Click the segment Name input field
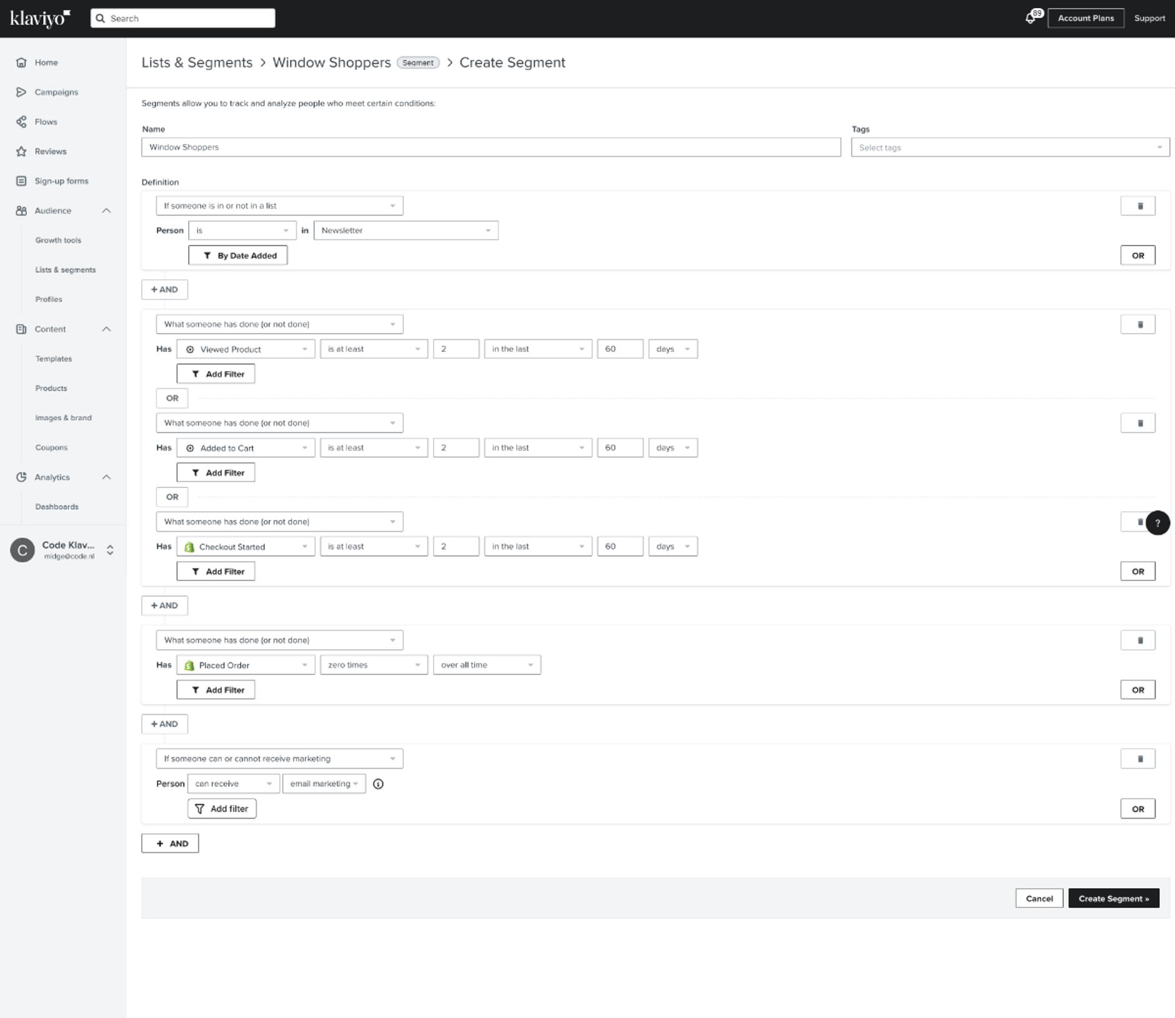Viewport: 1175px width, 1018px height. [491, 147]
